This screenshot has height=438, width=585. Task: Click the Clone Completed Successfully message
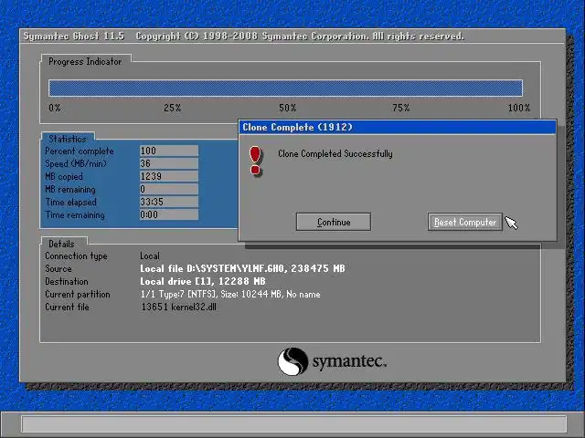click(335, 154)
